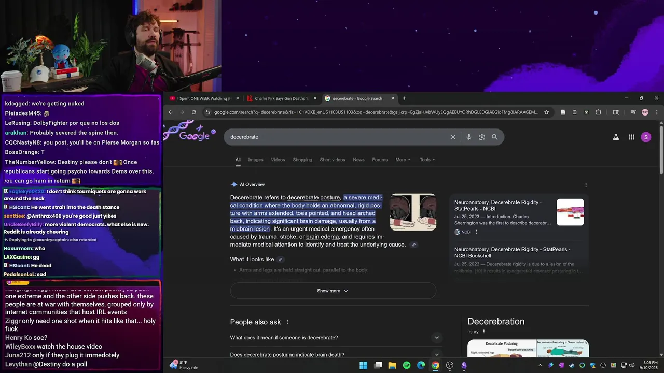
Task: Follow the 'decerebrate posture' underlined link
Action: click(313, 197)
